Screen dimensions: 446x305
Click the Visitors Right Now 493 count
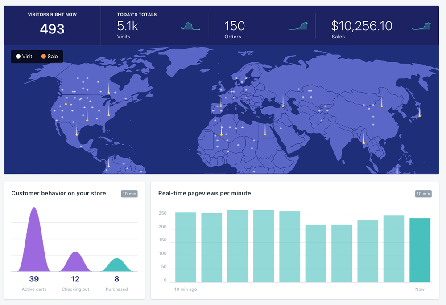pyautogui.click(x=52, y=29)
